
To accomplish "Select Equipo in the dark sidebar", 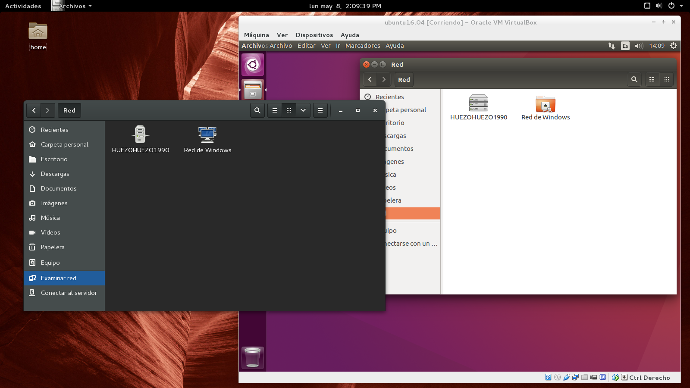I will (64, 263).
